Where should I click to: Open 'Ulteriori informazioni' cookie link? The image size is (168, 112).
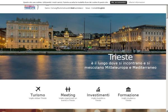pos(137,2)
